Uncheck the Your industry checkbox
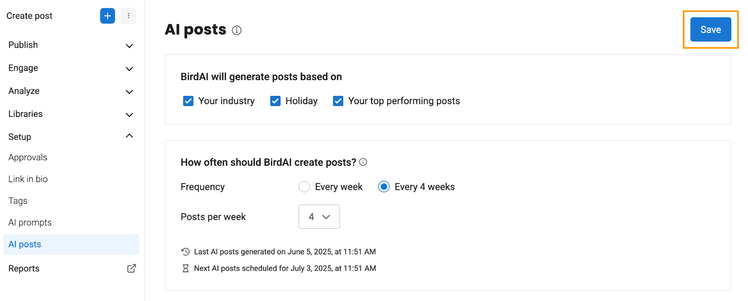This screenshot has width=748, height=301. (x=188, y=101)
